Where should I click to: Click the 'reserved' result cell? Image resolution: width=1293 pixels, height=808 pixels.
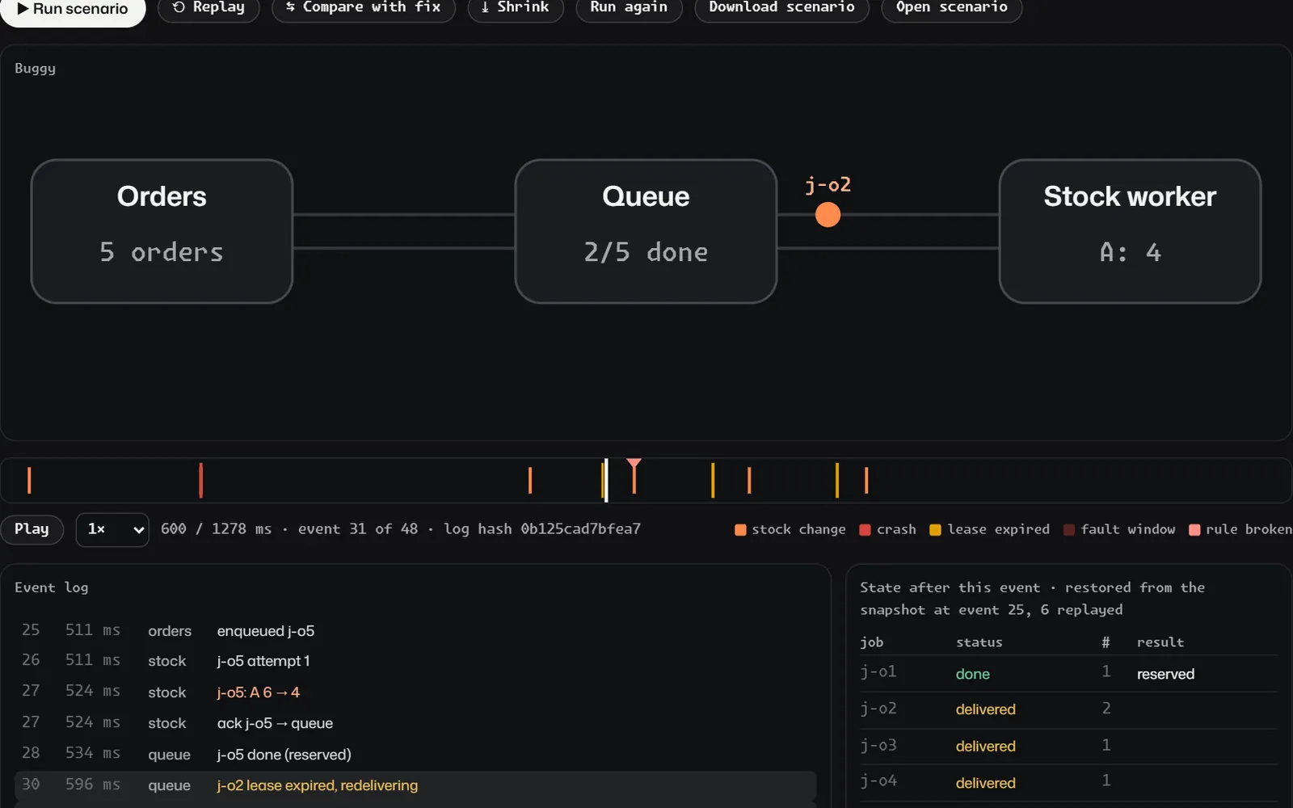tap(1165, 674)
